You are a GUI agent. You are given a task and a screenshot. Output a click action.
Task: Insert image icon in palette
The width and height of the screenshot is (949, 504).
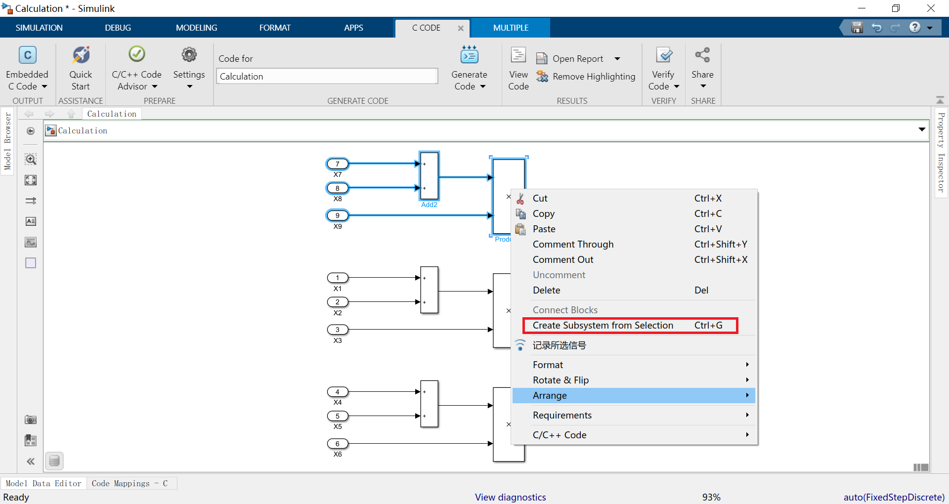31,242
